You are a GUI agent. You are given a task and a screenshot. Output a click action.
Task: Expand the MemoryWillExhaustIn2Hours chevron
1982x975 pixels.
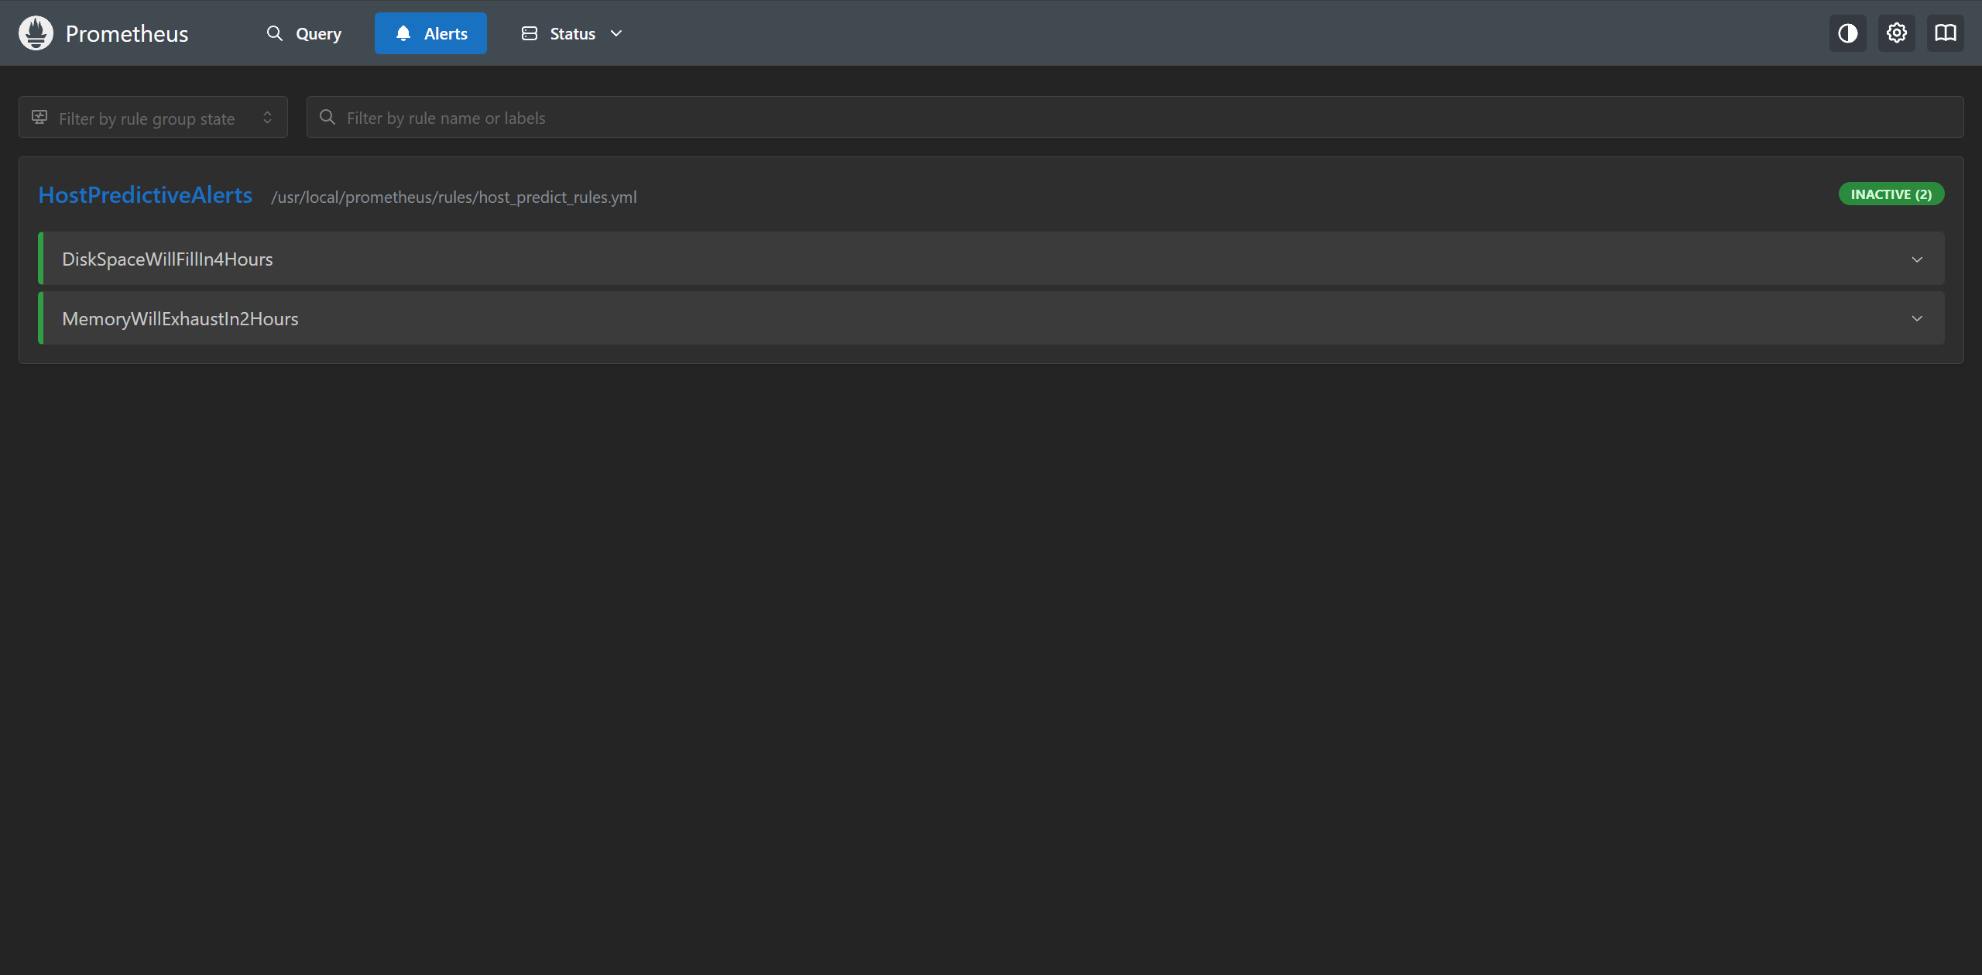click(x=1917, y=318)
